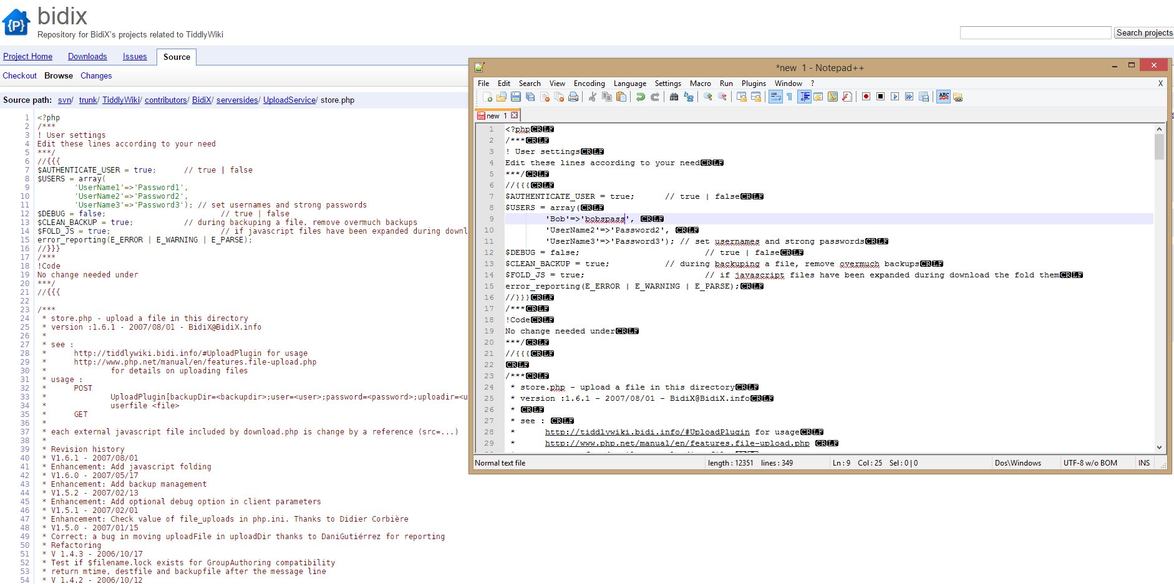Create a new document in Notepad++
Screen dimensions: 1174x584
coord(487,97)
